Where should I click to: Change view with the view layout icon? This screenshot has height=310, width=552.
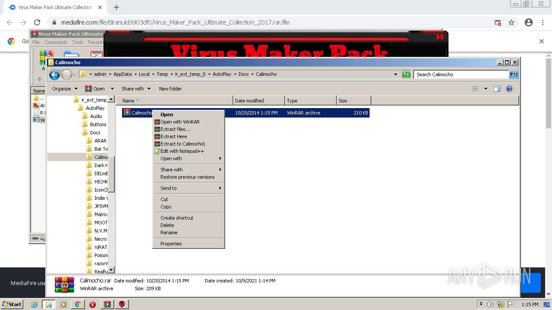tap(475, 89)
